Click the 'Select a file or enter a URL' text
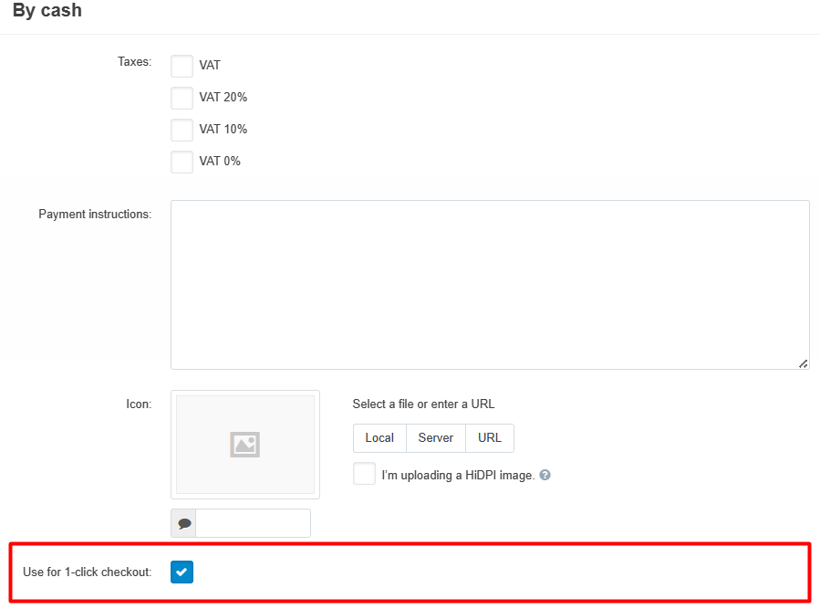The height and width of the screenshot is (609, 820). pyautogui.click(x=423, y=404)
